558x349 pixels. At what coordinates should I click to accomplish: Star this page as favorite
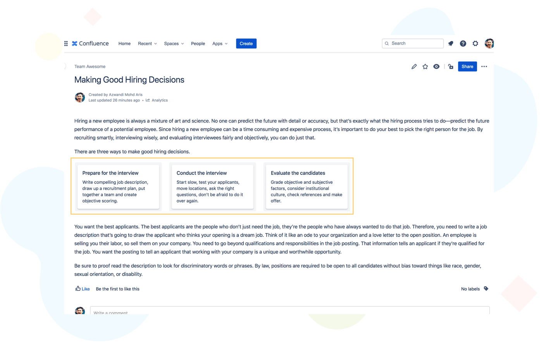click(x=425, y=67)
